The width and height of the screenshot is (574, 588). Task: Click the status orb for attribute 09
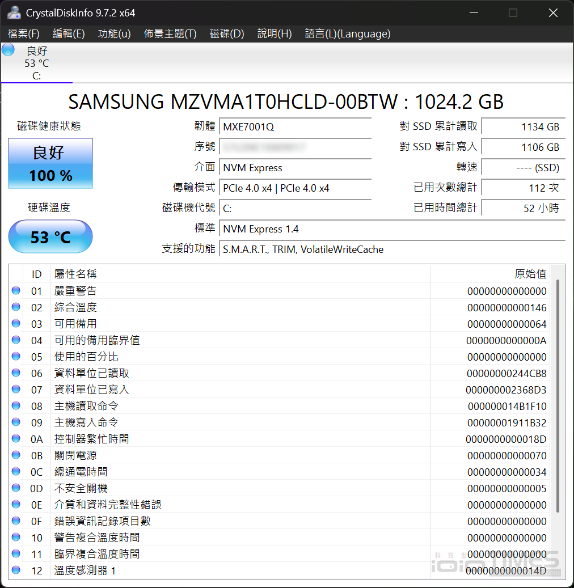16,422
